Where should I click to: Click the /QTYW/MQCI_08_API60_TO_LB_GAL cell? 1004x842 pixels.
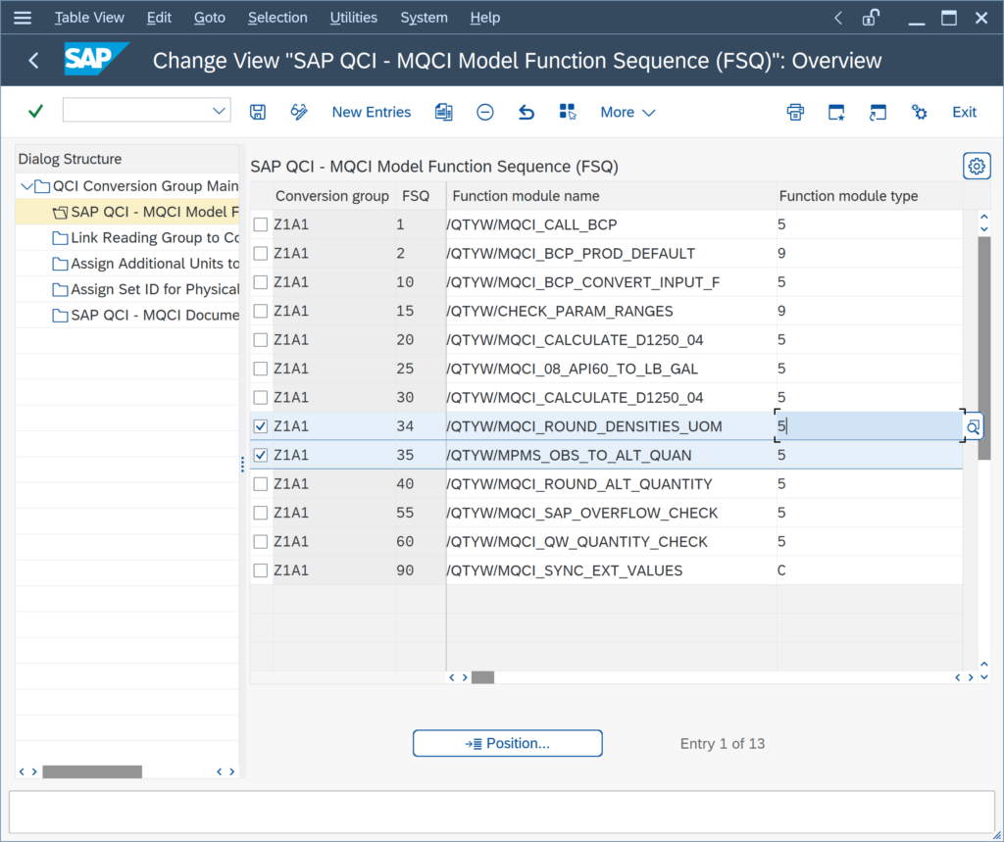(612, 369)
